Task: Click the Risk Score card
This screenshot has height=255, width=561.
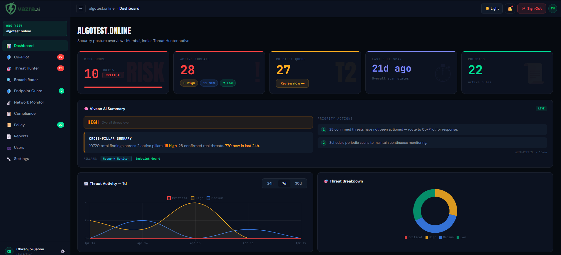Action: pos(123,72)
